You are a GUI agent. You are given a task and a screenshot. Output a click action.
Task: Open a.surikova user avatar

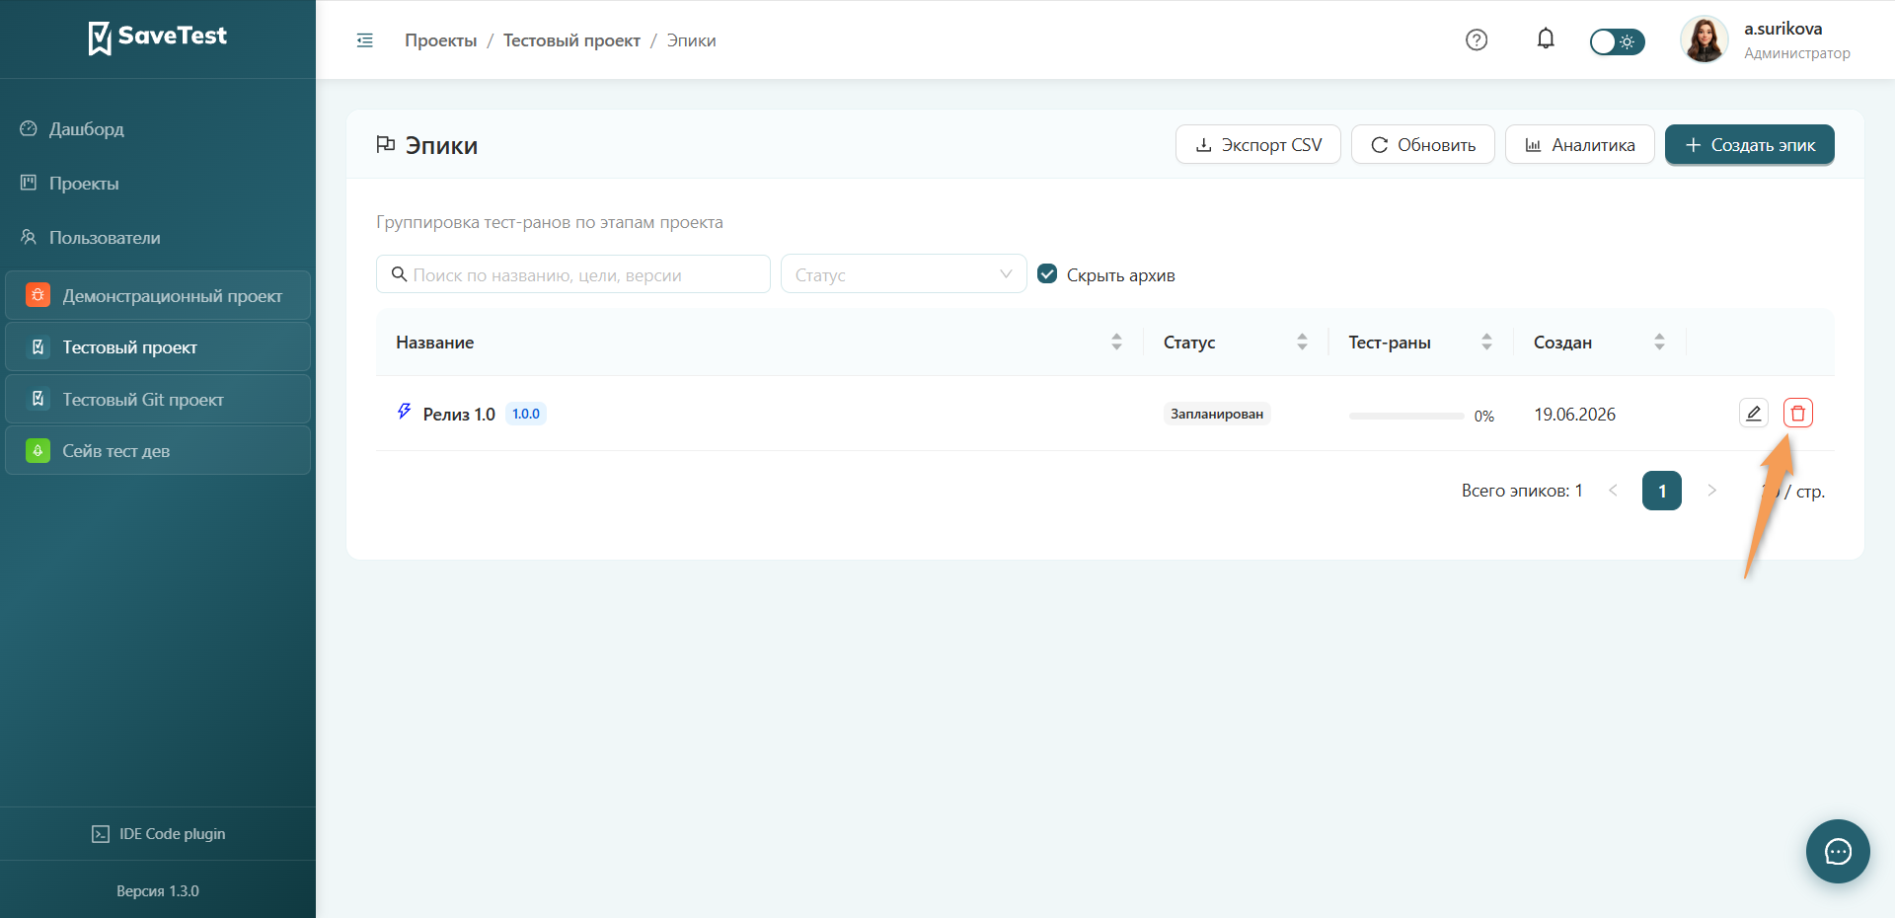point(1705,39)
